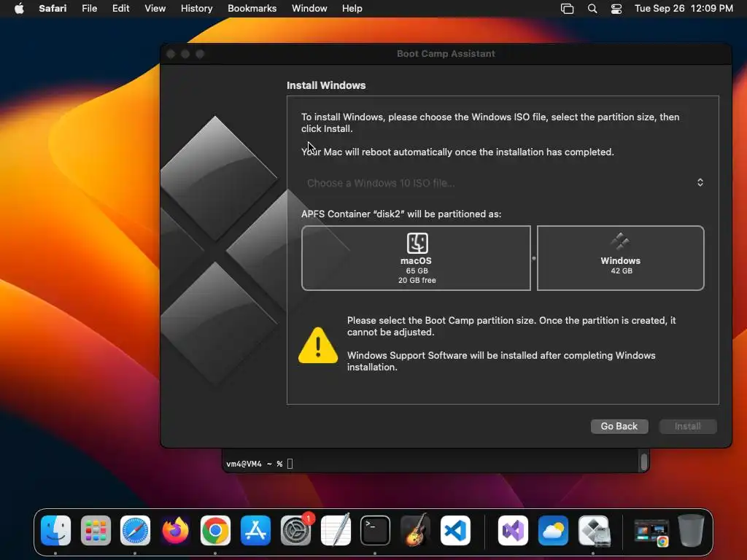Open the cloud weather app in Dock

553,531
